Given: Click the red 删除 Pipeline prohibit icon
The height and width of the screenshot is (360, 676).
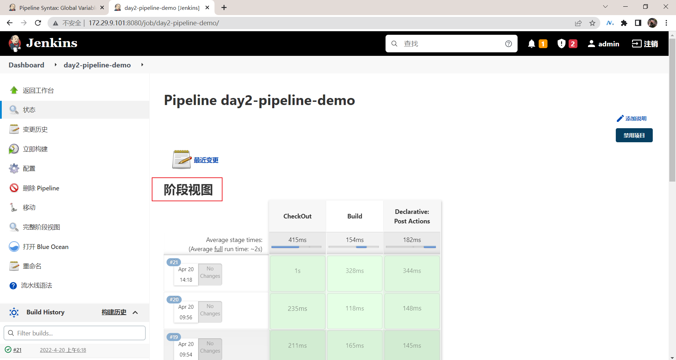Looking at the screenshot, I should (x=14, y=188).
